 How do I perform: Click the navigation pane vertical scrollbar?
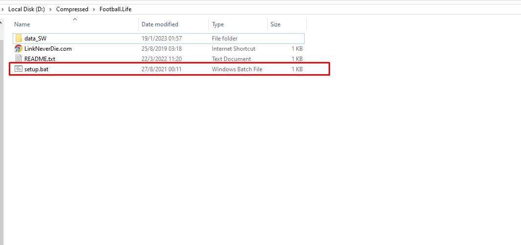[x=1, y=122]
